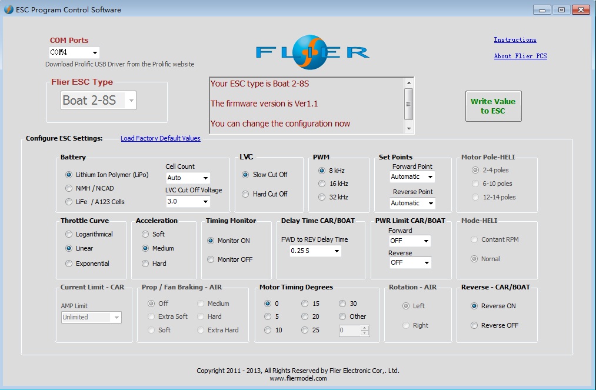Image resolution: width=596 pixels, height=390 pixels.
Task: Click the Flier logo in the header
Action: (x=312, y=52)
